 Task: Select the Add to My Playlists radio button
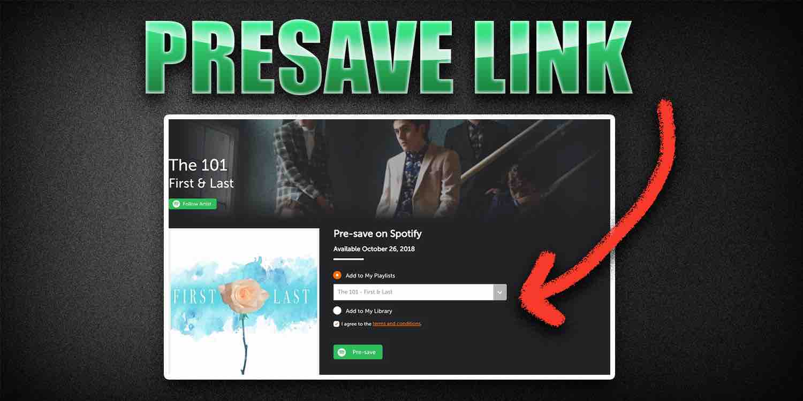pyautogui.click(x=337, y=275)
